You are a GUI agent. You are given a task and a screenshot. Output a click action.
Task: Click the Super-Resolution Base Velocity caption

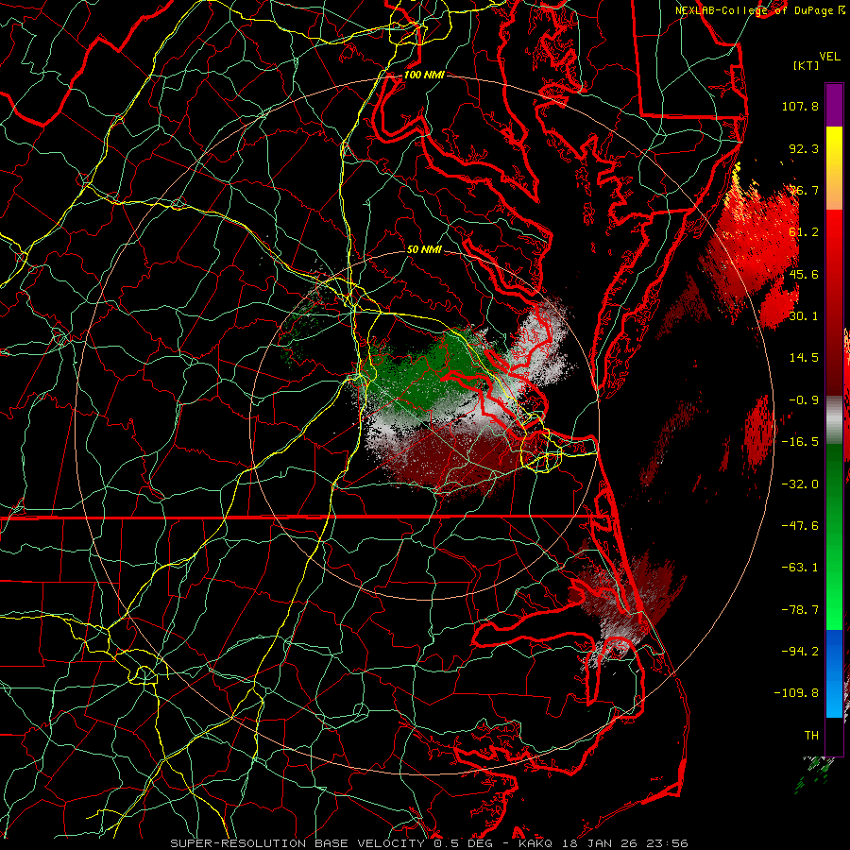[430, 843]
